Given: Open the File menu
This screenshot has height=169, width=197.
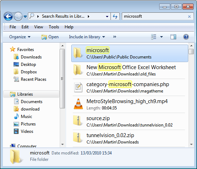Looking at the screenshot, I should tap(13, 27).
